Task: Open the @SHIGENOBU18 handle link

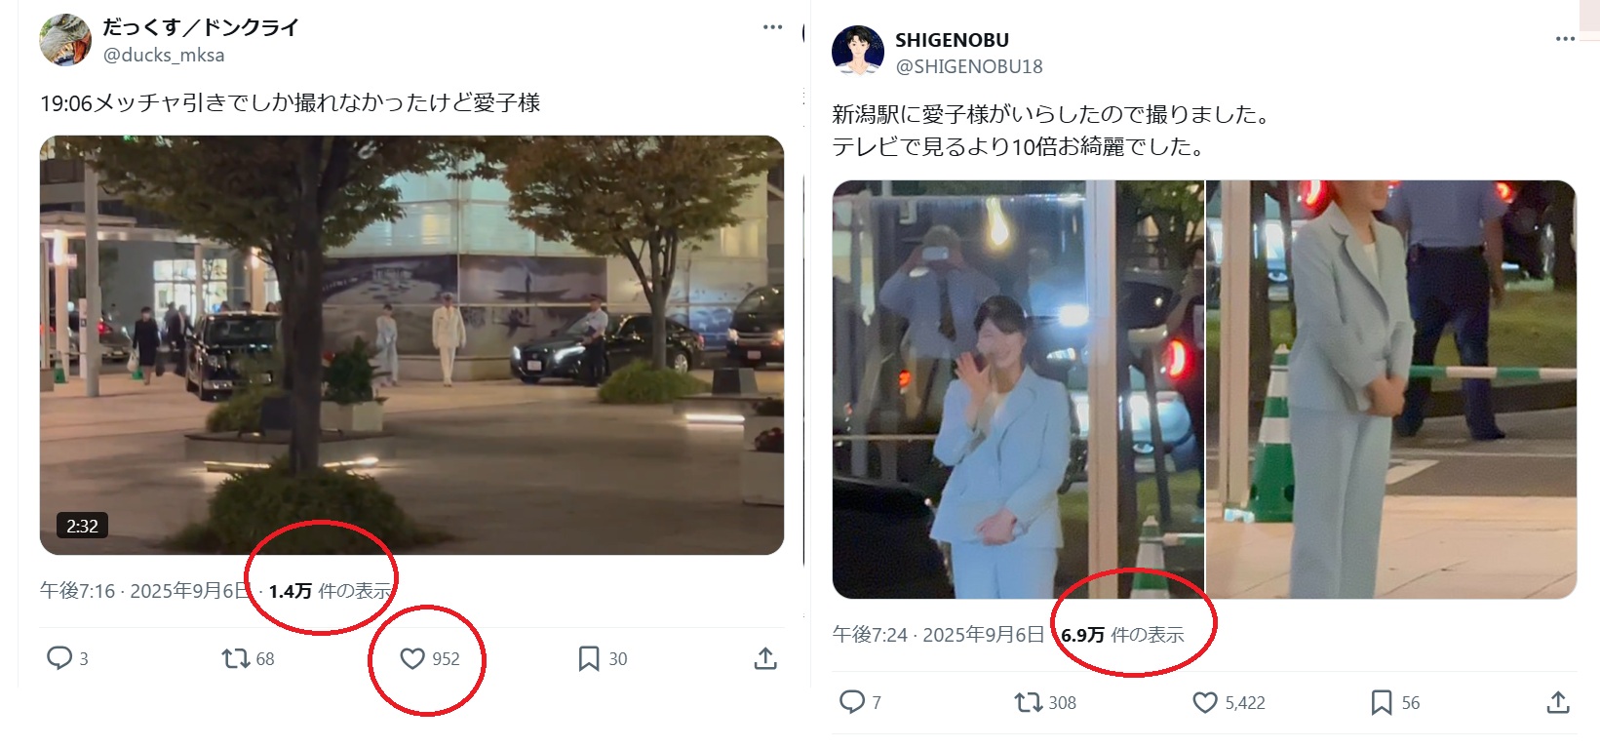Action: tap(969, 66)
